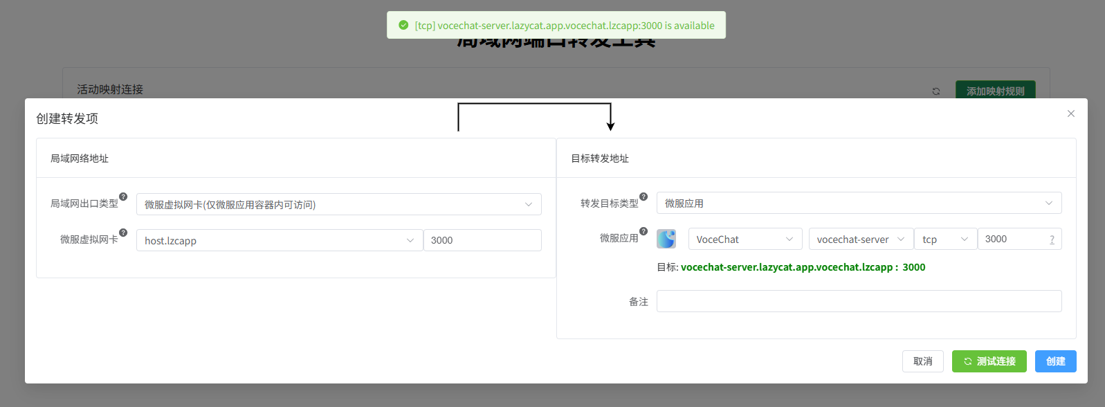The width and height of the screenshot is (1105, 407).
Task: Click the 创建转发项 dialog title
Action: 67,118
